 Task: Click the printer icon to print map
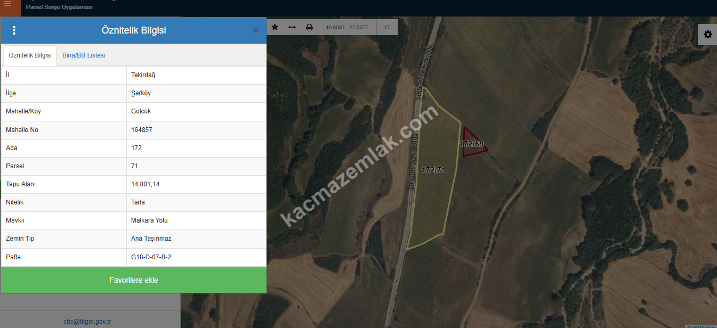(x=309, y=27)
